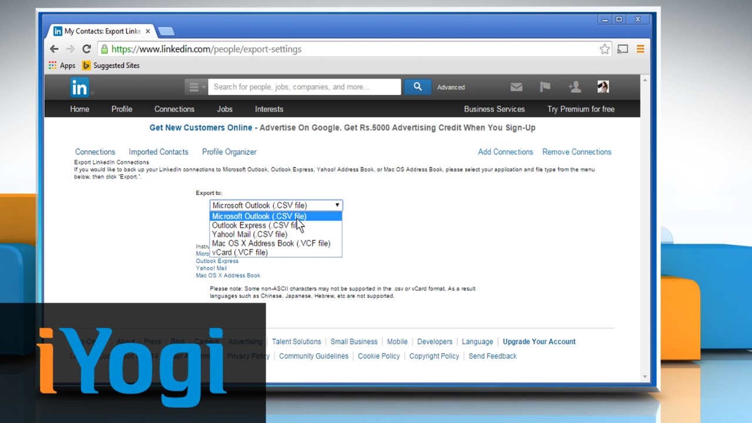Screen dimensions: 752x423
Task: Bookmark this page with the star icon
Action: pos(605,49)
